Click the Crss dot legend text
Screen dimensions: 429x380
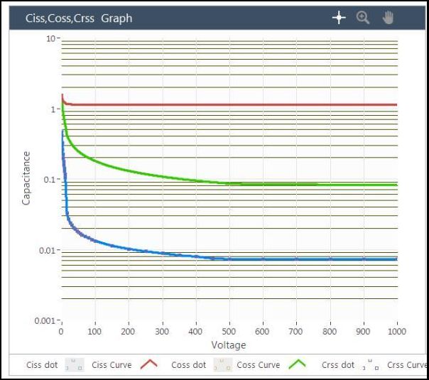tap(338, 365)
